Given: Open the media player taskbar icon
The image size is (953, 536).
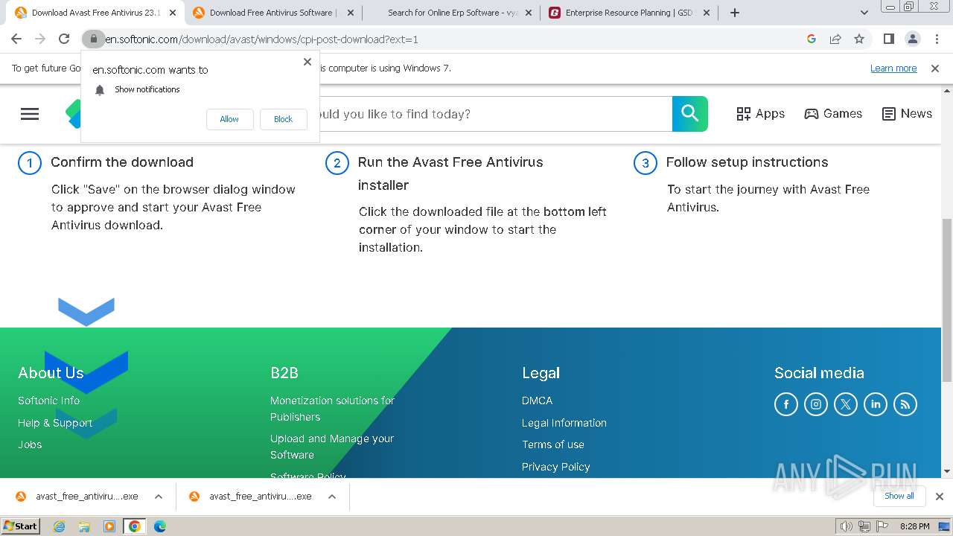Looking at the screenshot, I should pos(109,526).
